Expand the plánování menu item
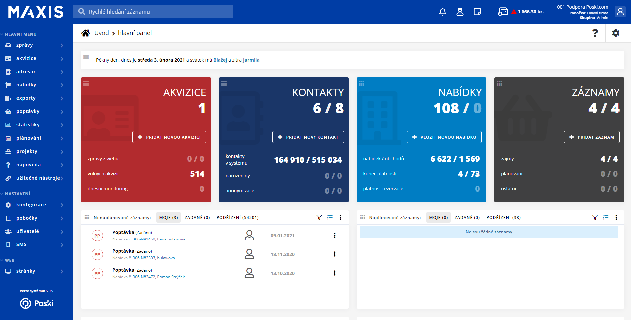 point(62,138)
